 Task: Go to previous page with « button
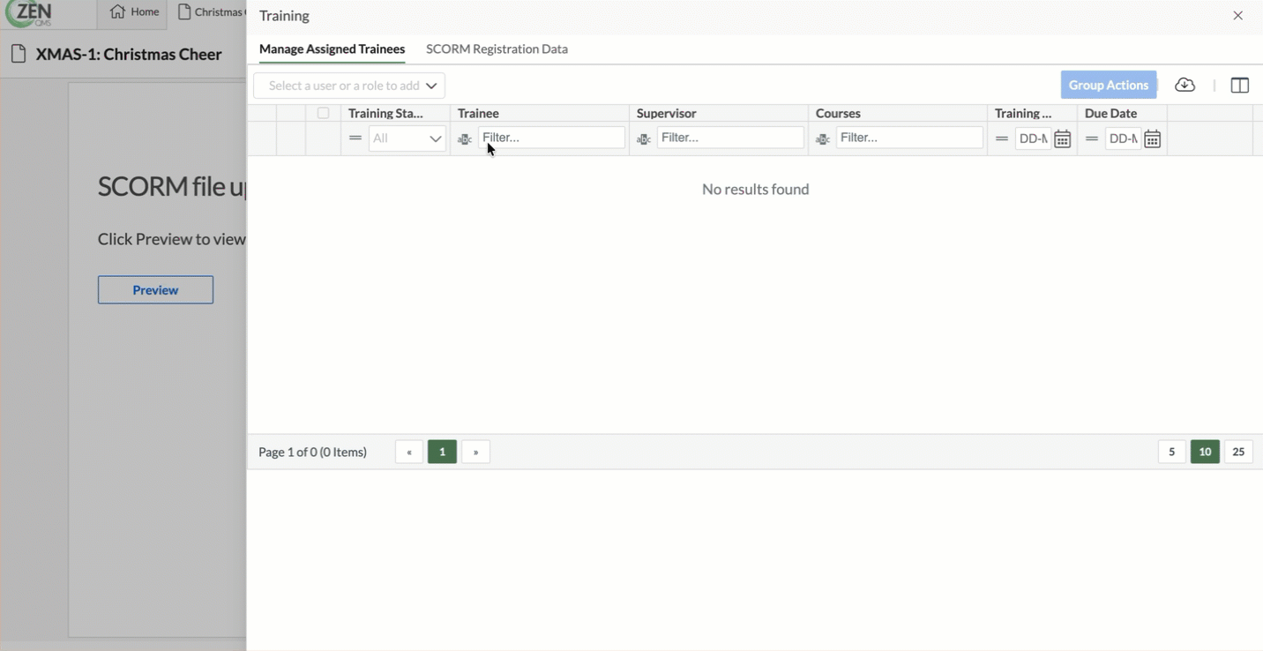click(409, 452)
